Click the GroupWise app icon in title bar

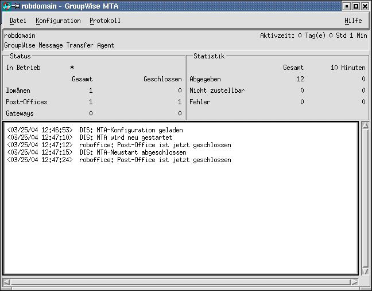tap(6, 6)
